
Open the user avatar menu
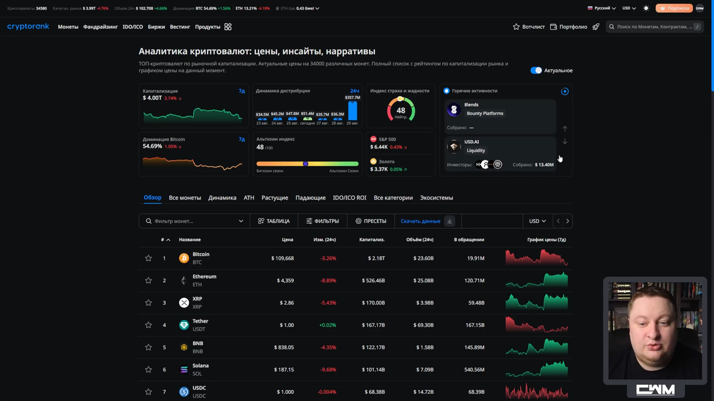pyautogui.click(x=700, y=8)
